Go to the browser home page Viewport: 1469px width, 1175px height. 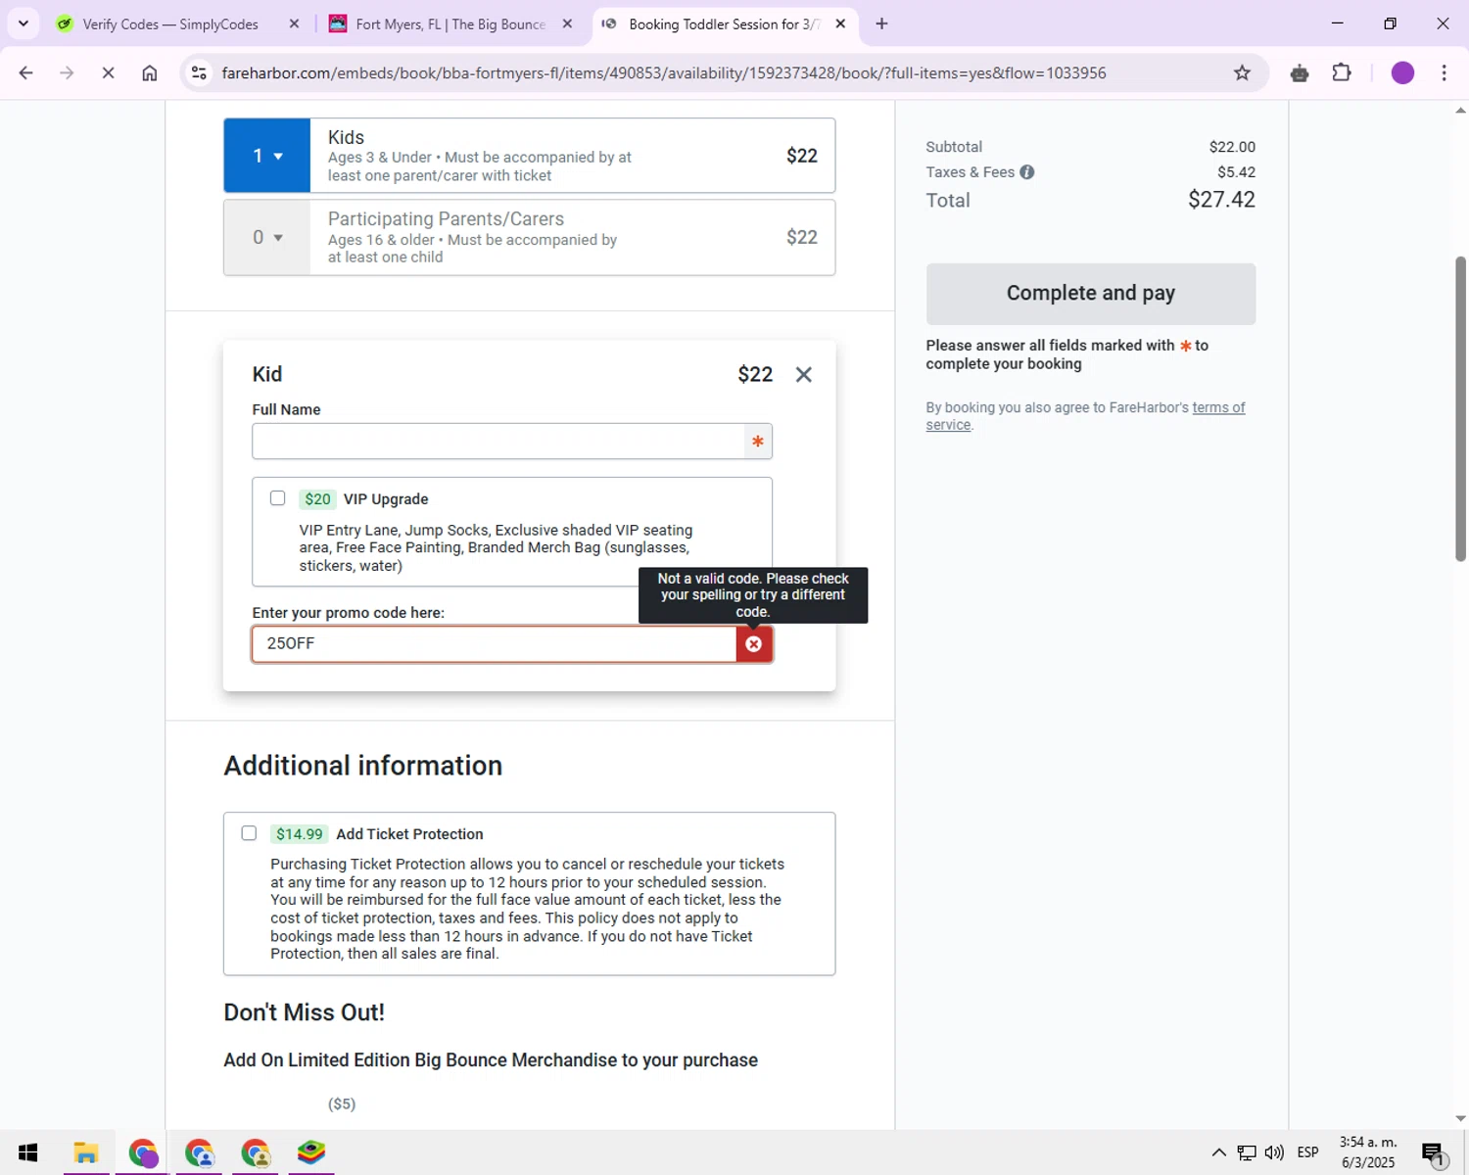150,72
